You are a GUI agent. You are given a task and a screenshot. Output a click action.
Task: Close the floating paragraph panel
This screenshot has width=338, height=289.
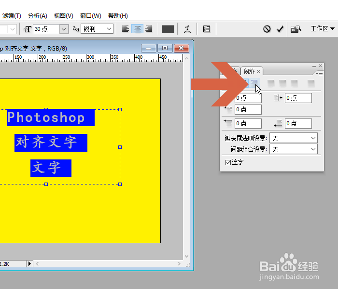pos(320,66)
